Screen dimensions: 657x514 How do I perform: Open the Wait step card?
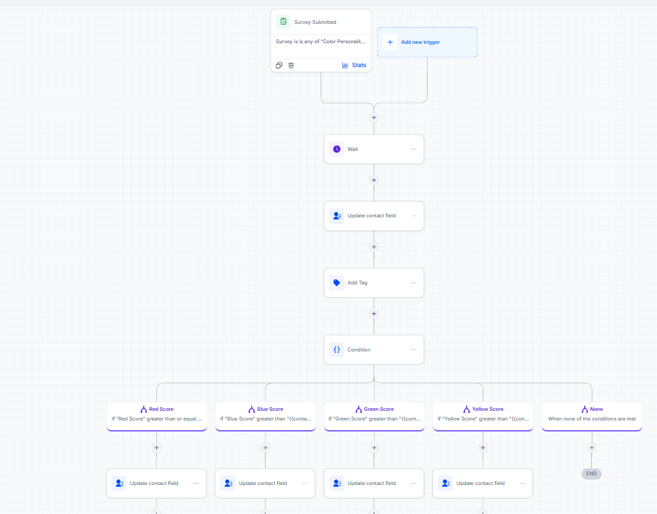(374, 149)
